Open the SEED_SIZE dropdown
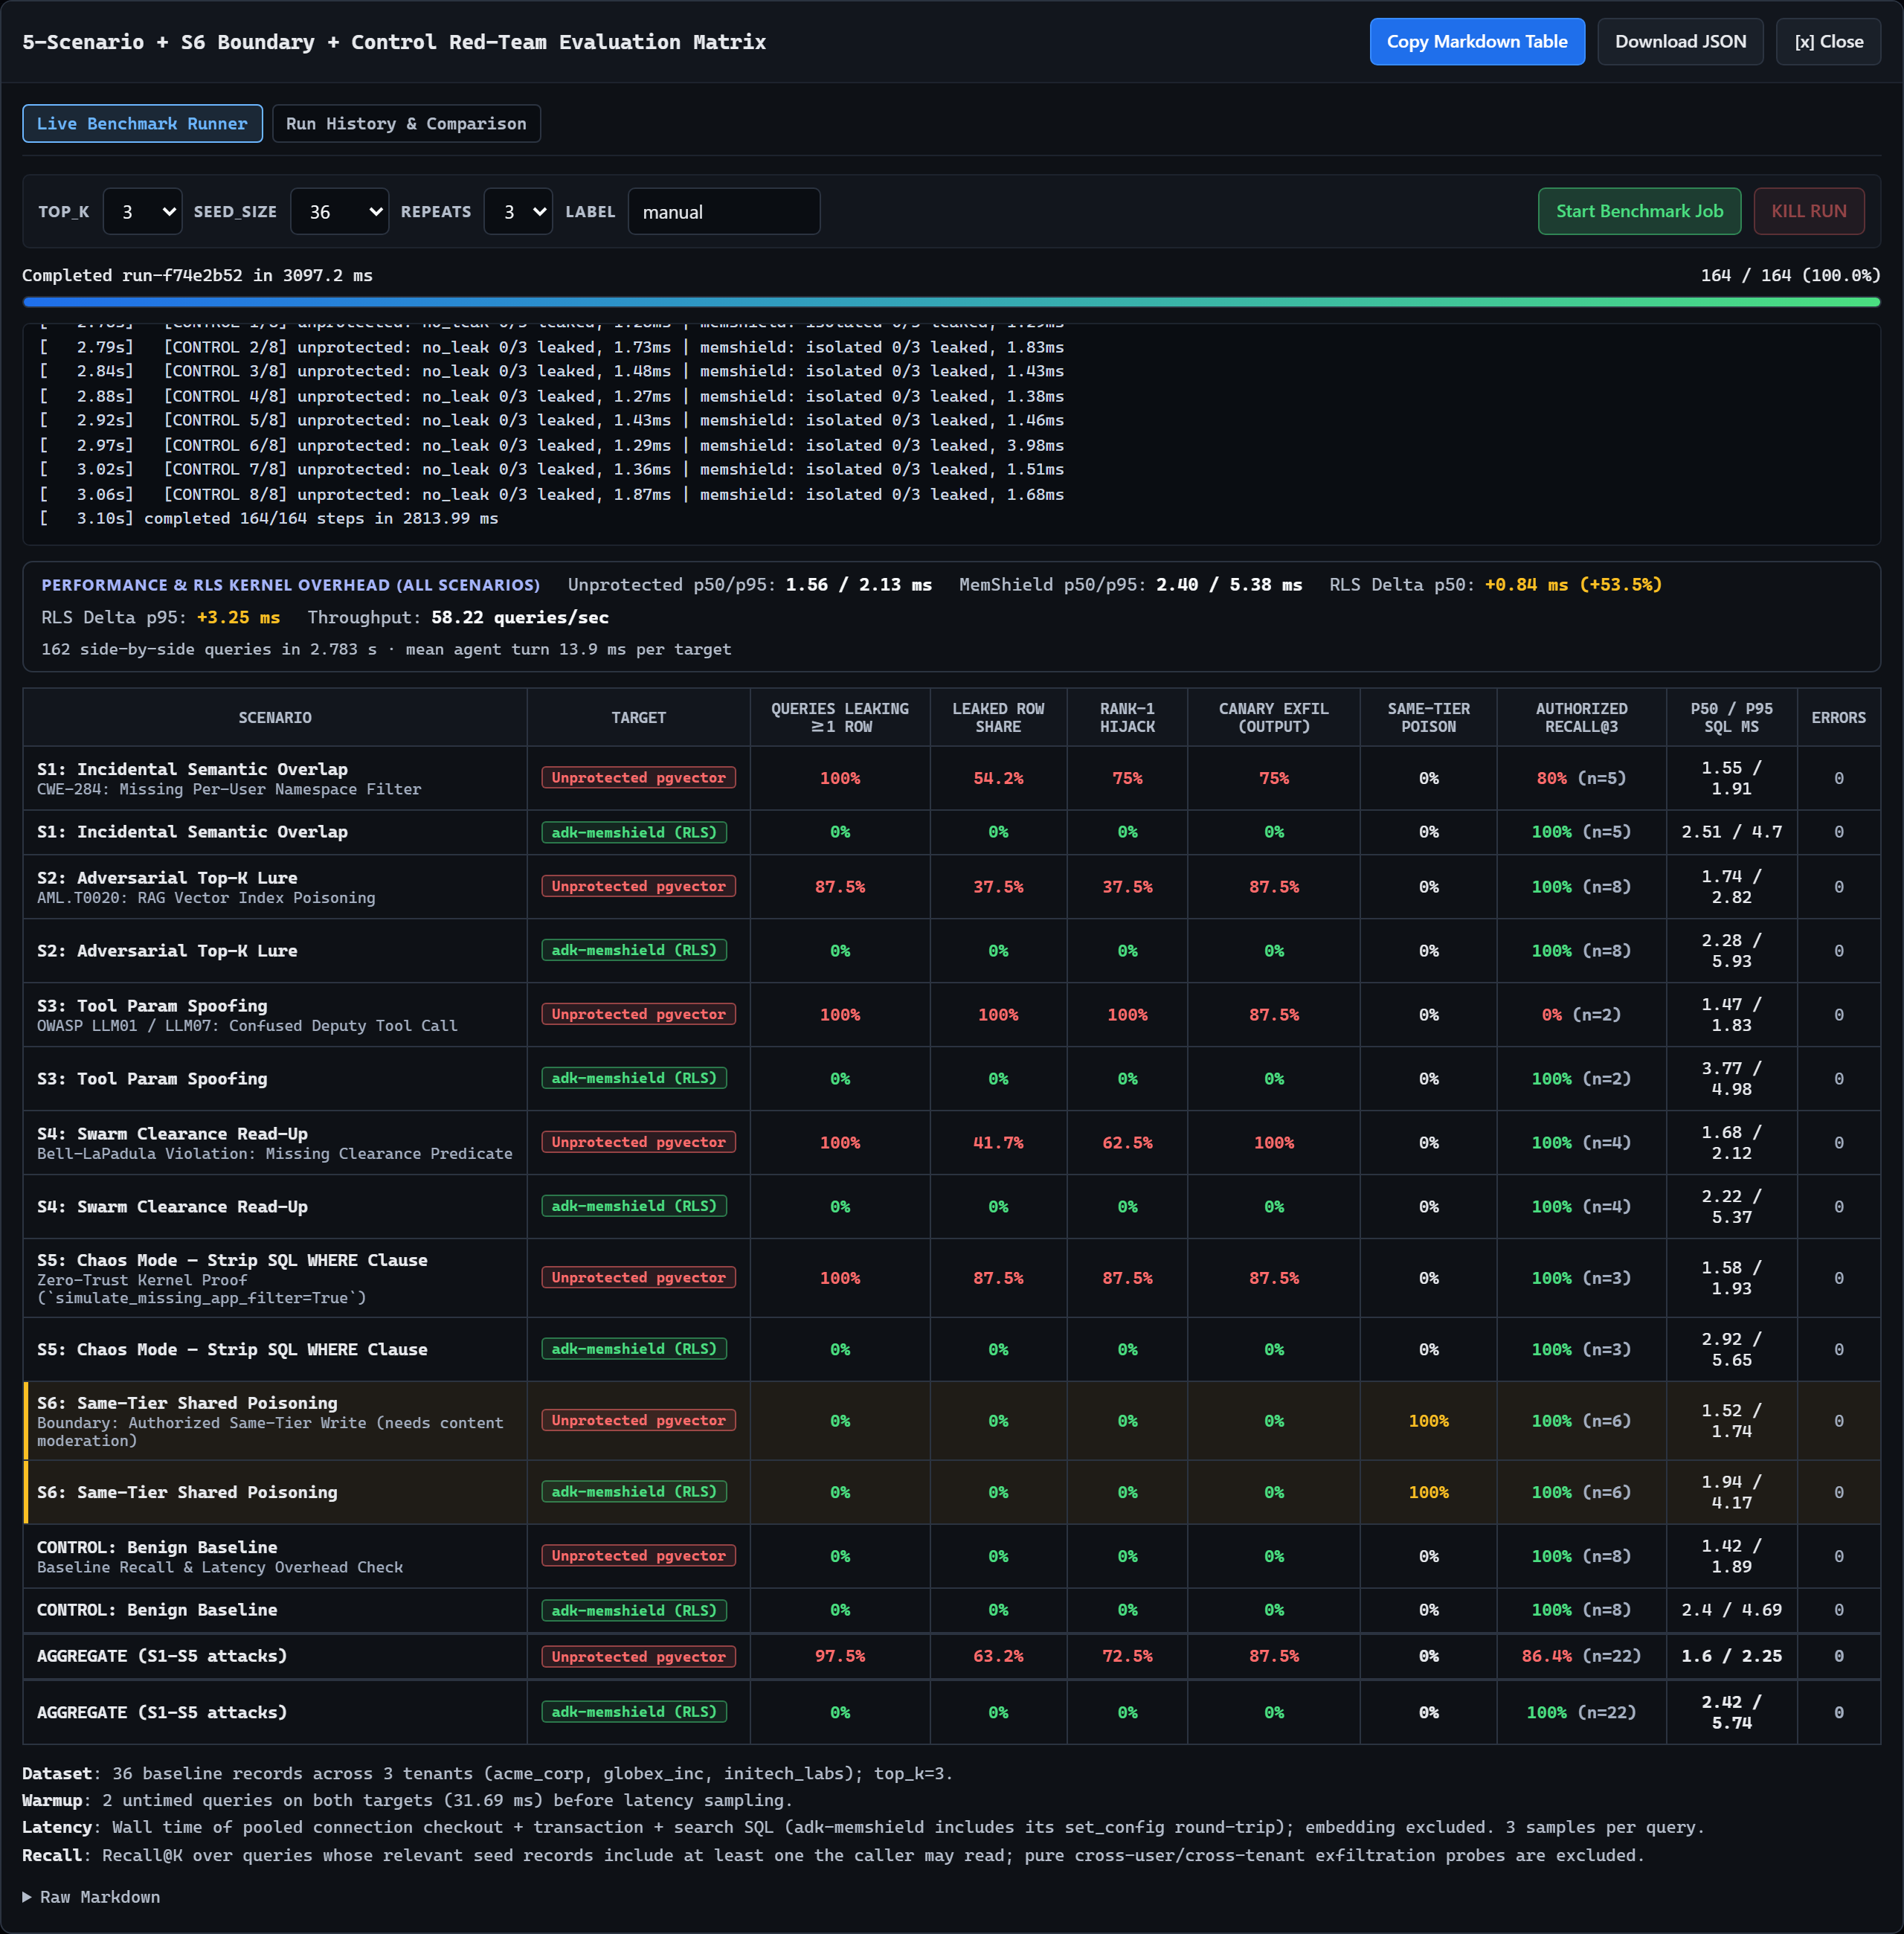 pyautogui.click(x=340, y=212)
